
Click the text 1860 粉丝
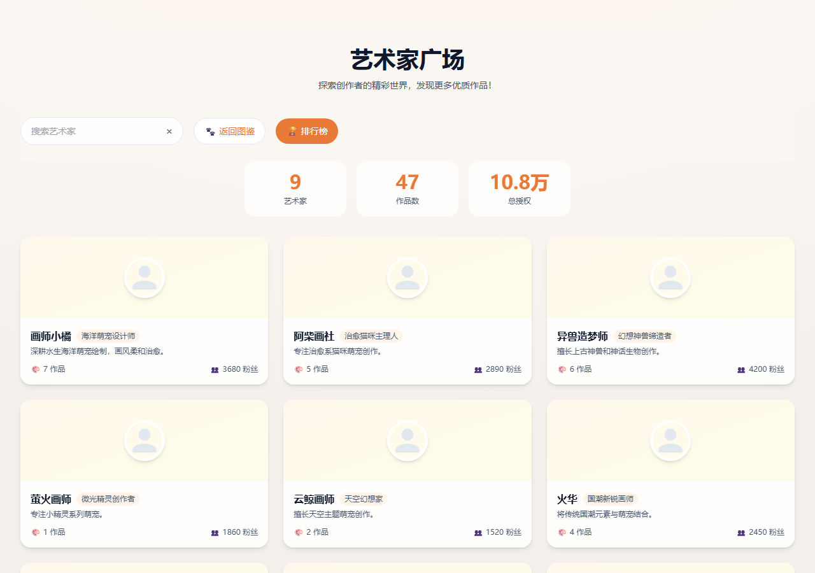tap(240, 532)
